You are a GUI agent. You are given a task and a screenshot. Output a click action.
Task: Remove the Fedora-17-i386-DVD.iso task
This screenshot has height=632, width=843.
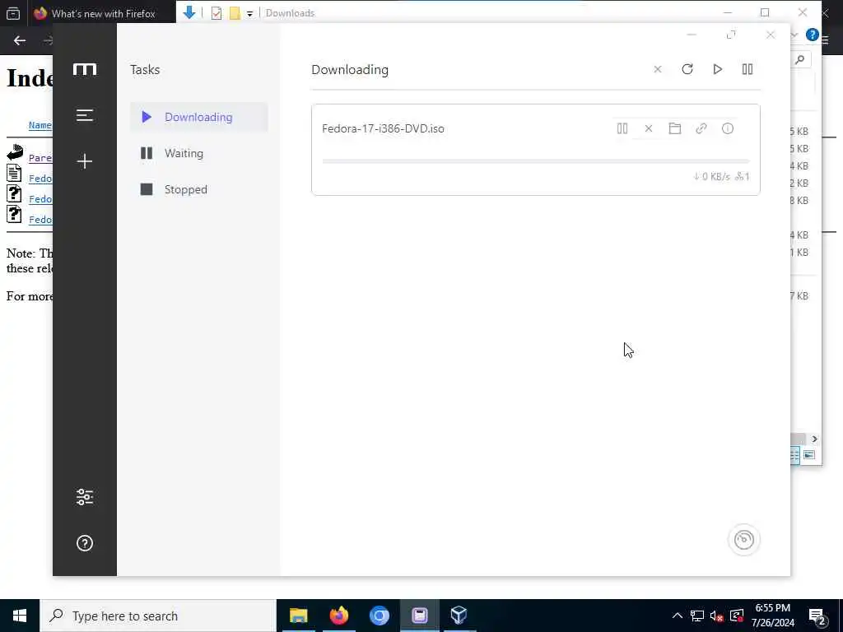click(649, 128)
